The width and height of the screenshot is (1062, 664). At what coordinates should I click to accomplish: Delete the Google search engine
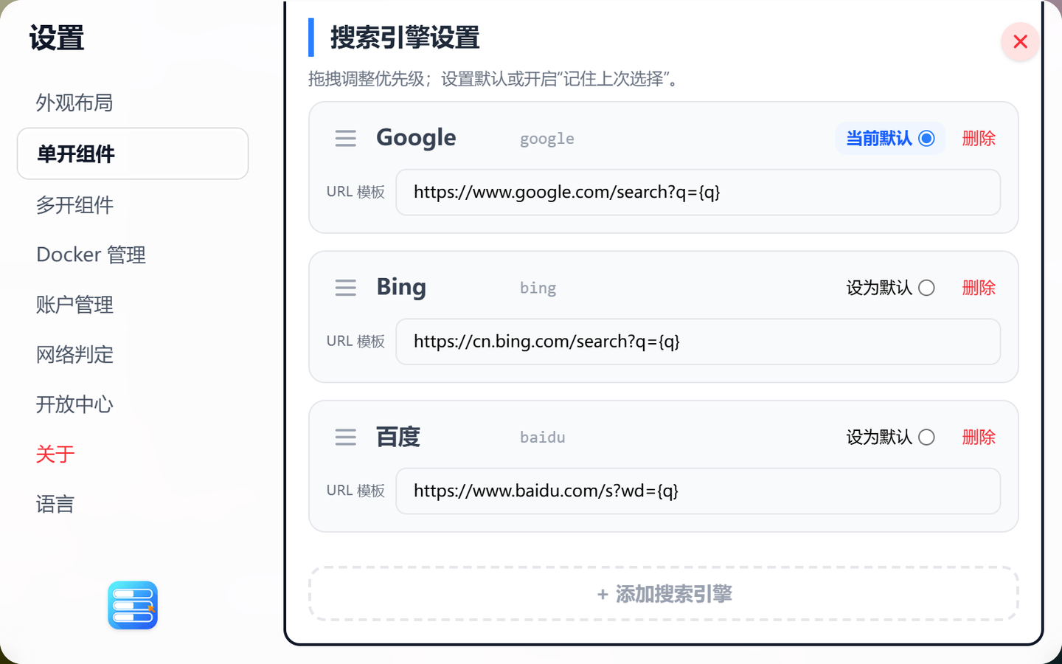tap(979, 138)
